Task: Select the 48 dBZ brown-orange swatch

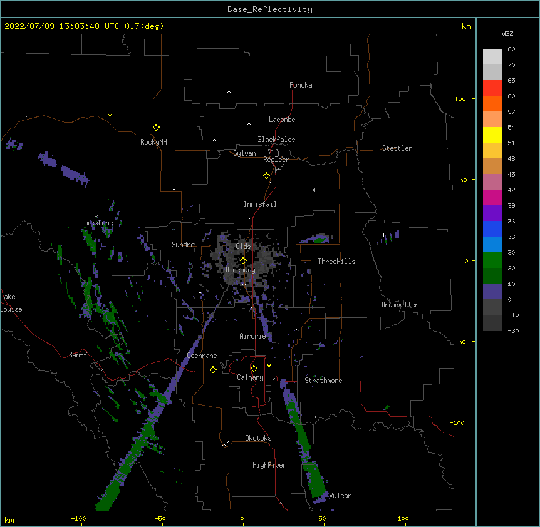Action: click(x=492, y=166)
